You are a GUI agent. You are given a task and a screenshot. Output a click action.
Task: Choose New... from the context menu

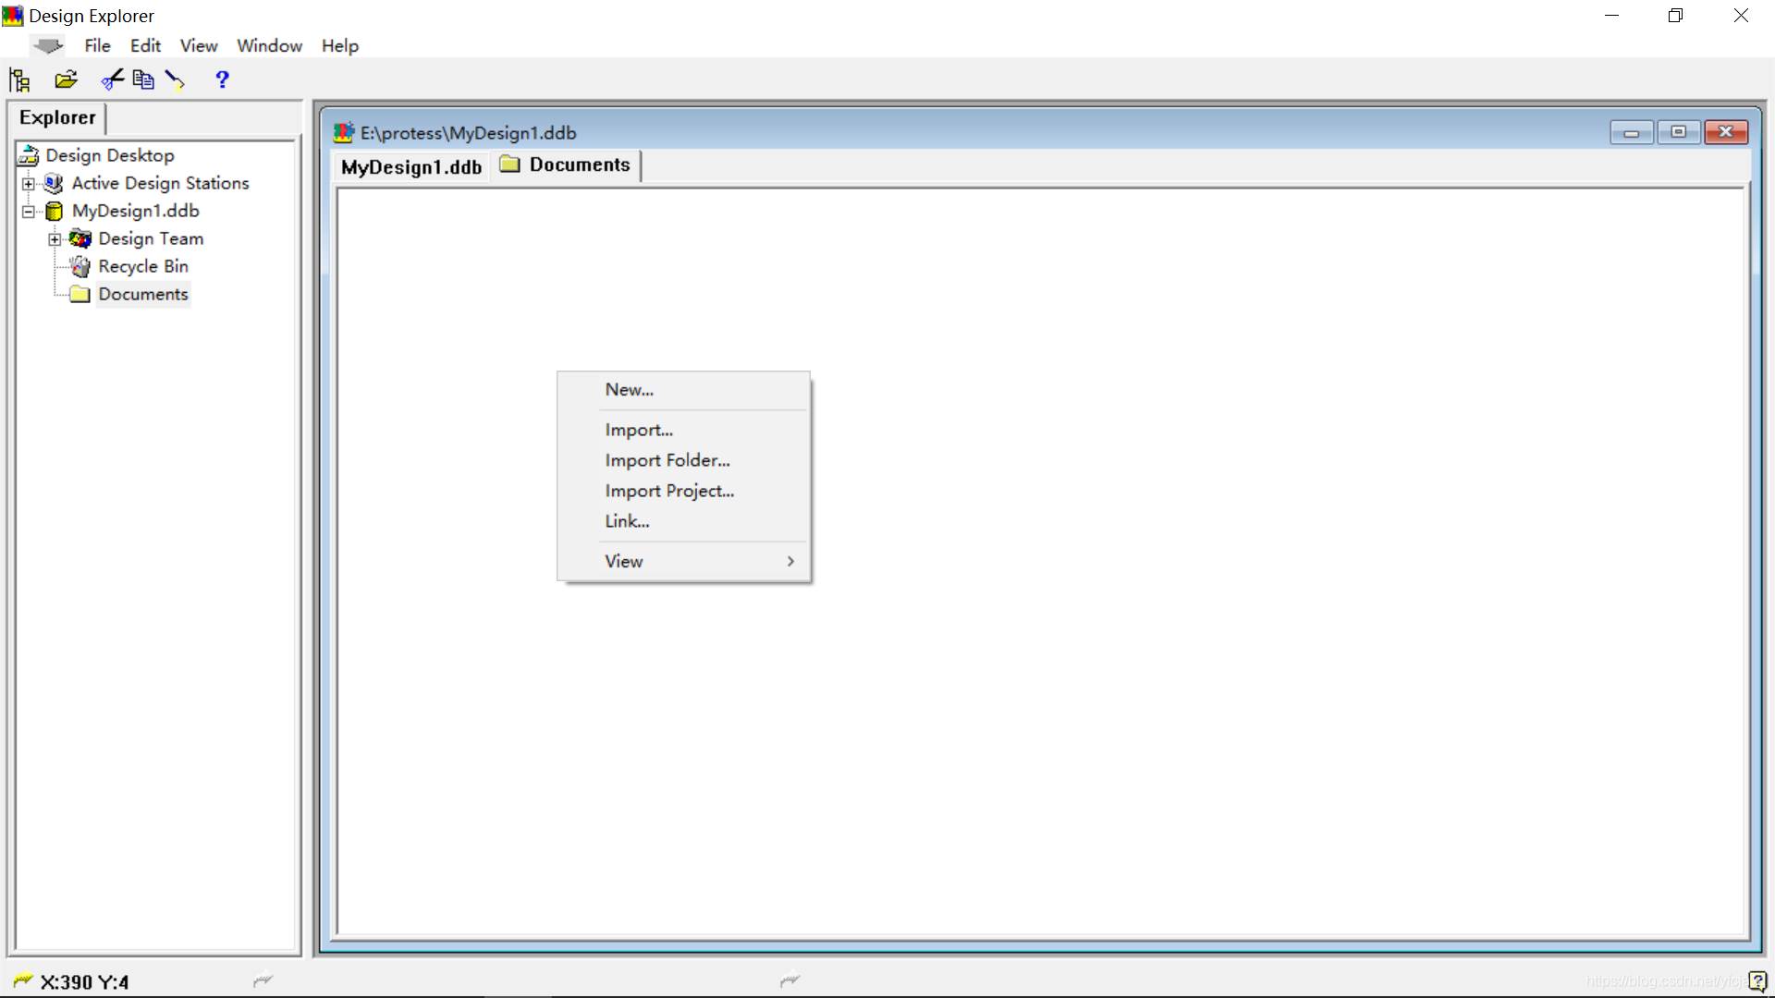point(630,390)
